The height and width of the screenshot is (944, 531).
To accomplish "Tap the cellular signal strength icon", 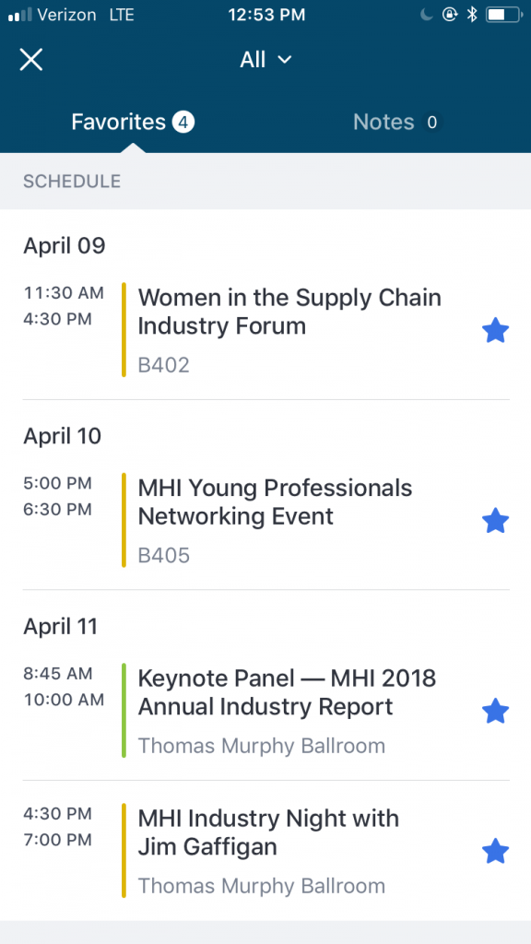I will 20,14.
